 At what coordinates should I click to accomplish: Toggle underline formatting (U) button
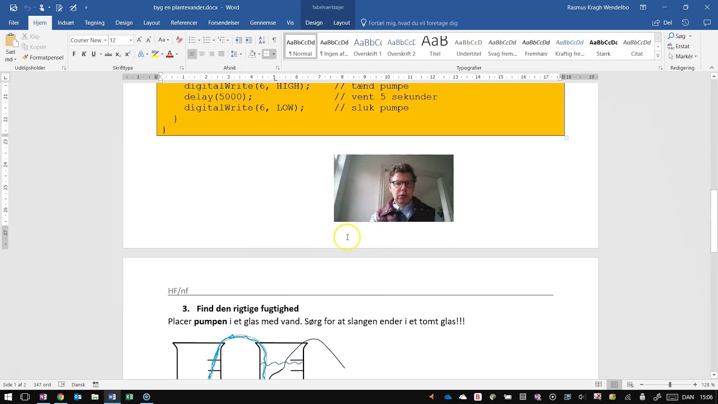coord(93,54)
